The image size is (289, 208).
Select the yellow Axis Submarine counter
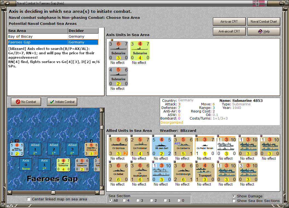tap(140, 50)
